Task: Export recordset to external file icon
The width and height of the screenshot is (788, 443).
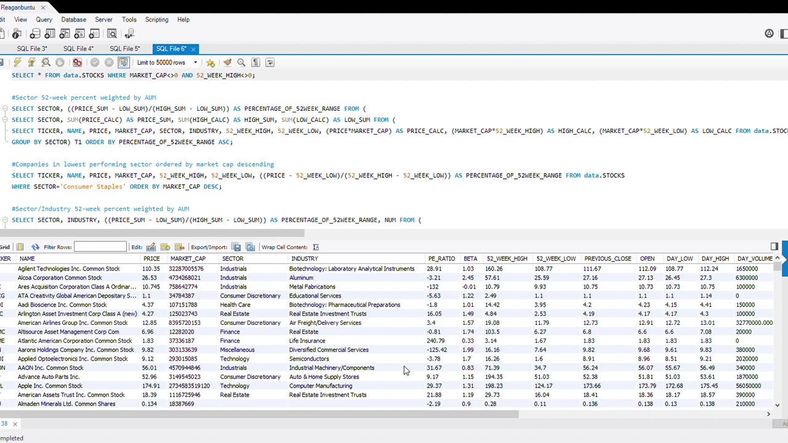Action: tap(236, 247)
